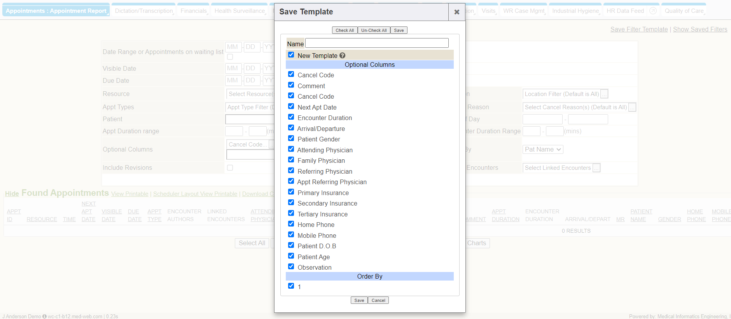Disable the Next Apt Date column
The image size is (731, 319).
(291, 106)
